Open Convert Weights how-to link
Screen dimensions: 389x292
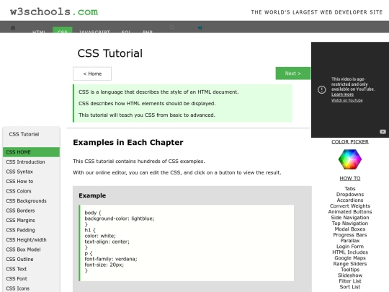click(x=350, y=205)
